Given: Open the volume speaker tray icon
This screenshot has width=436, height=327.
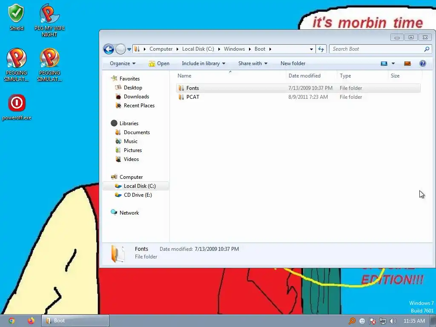Looking at the screenshot, I should click(x=393, y=321).
